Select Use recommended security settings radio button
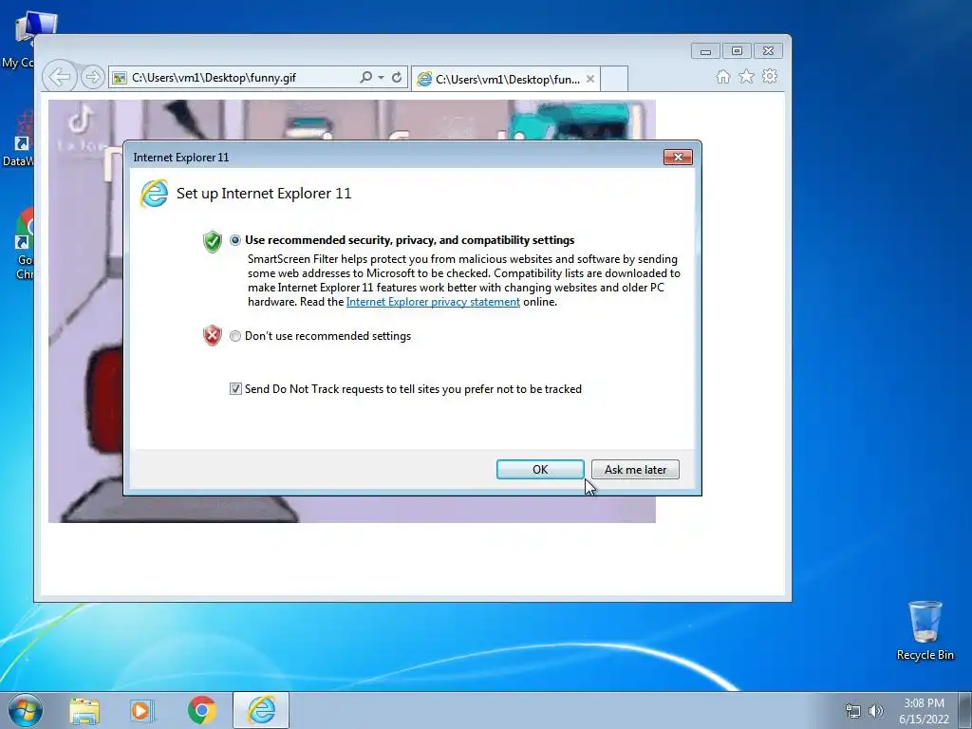This screenshot has height=729, width=972. 235,240
